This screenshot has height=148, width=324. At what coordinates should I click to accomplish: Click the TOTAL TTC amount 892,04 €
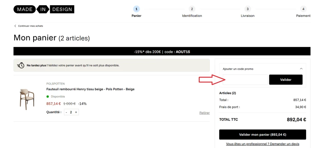point(296,120)
